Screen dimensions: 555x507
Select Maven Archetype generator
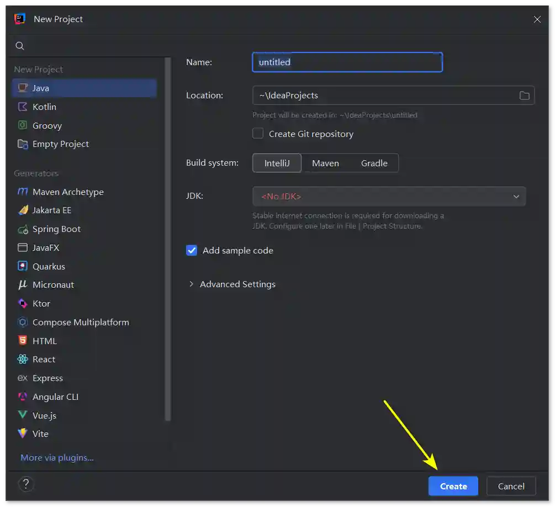coord(68,192)
